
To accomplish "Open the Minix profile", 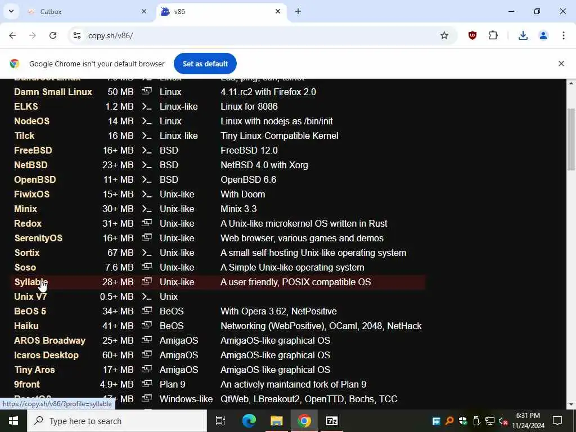I will coord(25,209).
